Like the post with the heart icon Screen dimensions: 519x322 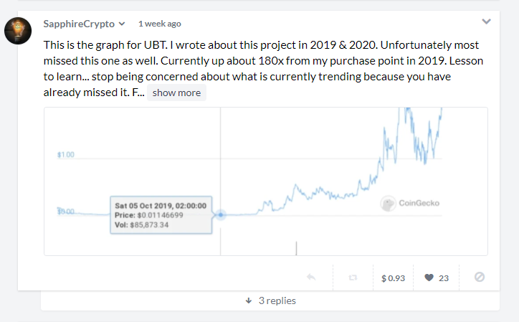pos(429,278)
